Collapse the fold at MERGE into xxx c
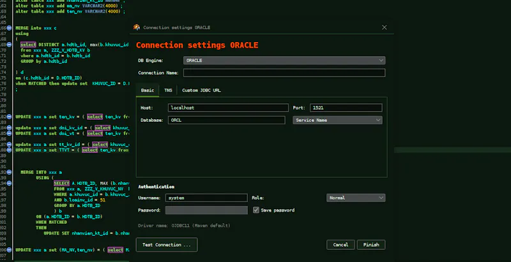The image size is (511, 262). coord(9,28)
